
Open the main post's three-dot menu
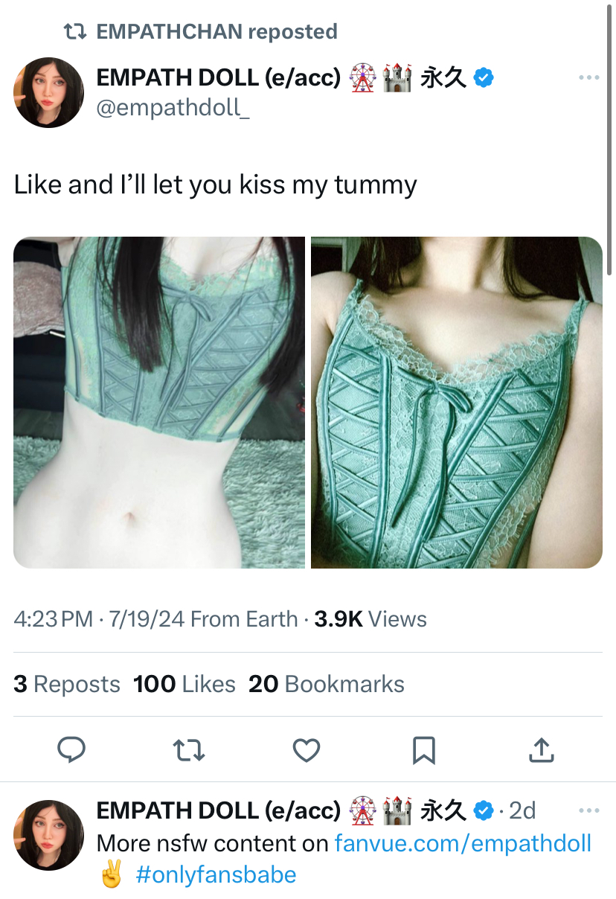tap(588, 77)
